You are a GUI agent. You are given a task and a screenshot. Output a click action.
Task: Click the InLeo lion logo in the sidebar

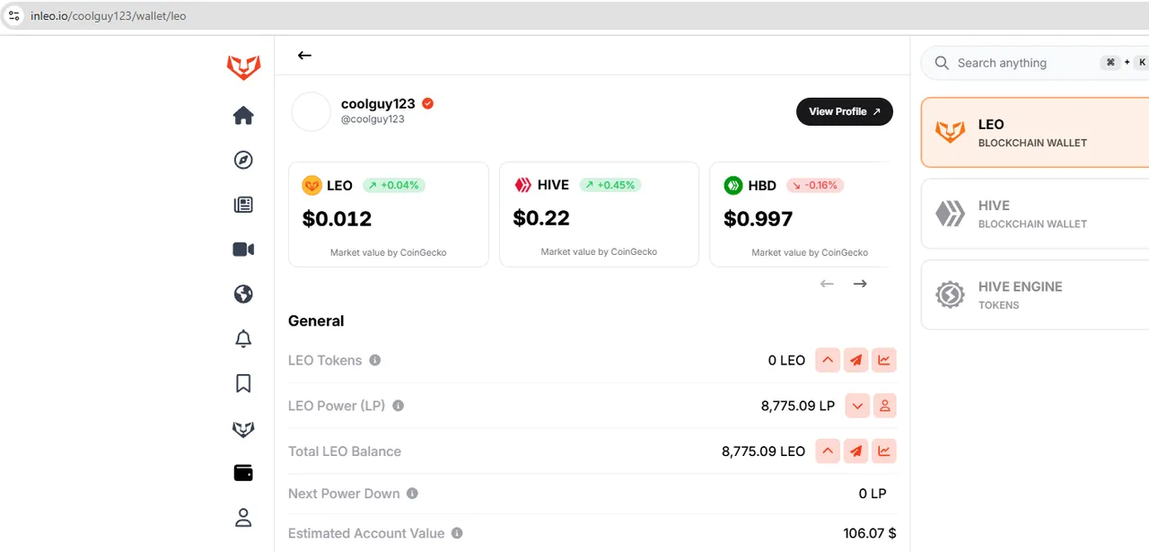(243, 67)
